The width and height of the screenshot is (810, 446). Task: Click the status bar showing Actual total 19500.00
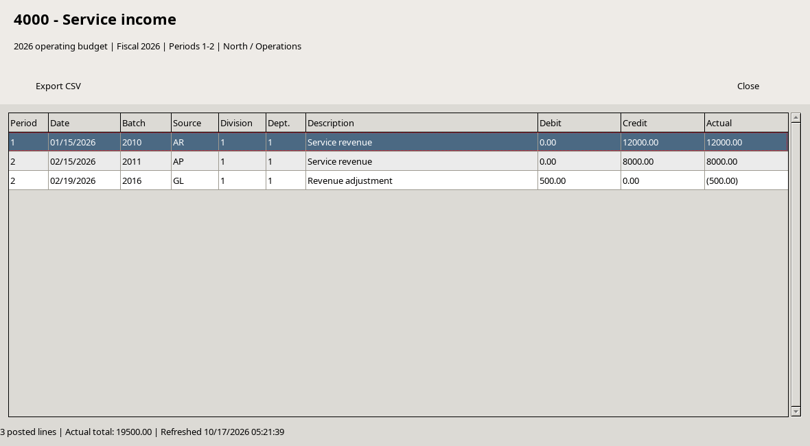coord(142,432)
